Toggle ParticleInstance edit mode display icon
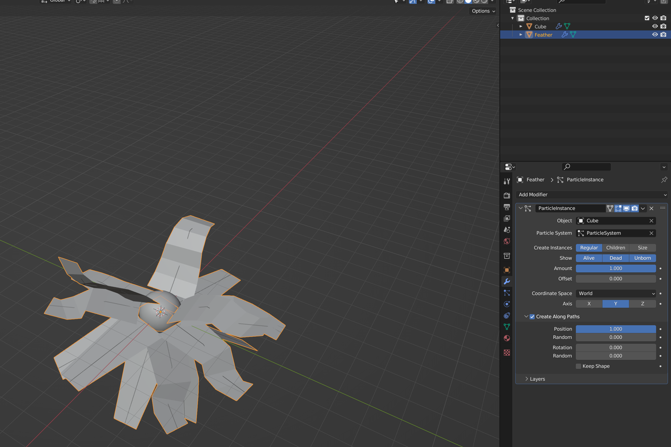The image size is (671, 447). tap(618, 208)
